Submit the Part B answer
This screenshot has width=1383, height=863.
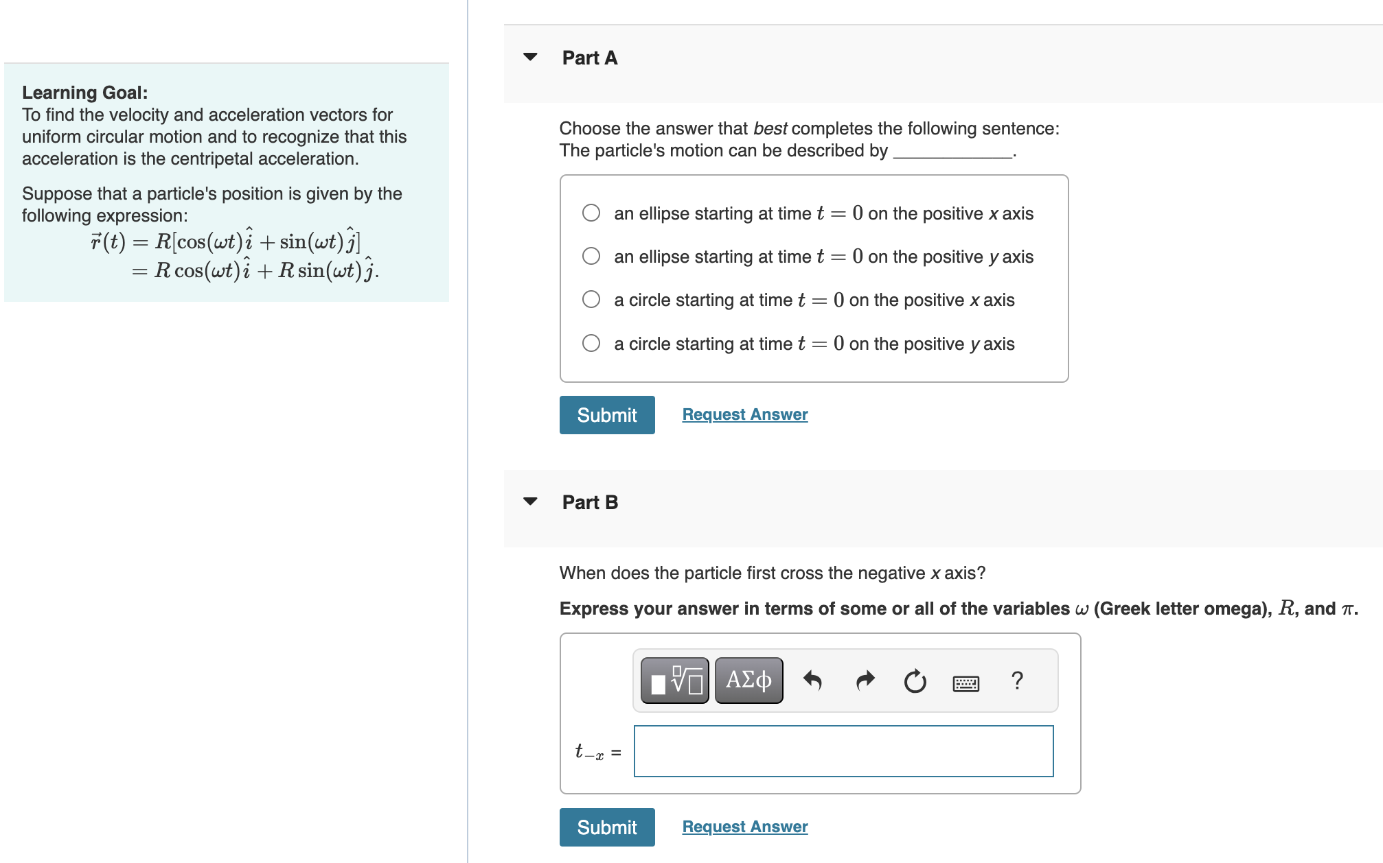pyautogui.click(x=606, y=827)
